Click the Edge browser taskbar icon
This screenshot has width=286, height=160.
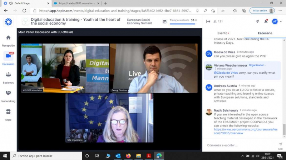159,156
